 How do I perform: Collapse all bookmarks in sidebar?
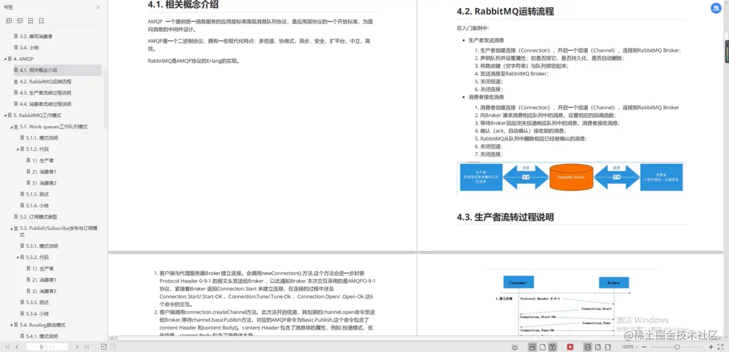click(x=19, y=21)
